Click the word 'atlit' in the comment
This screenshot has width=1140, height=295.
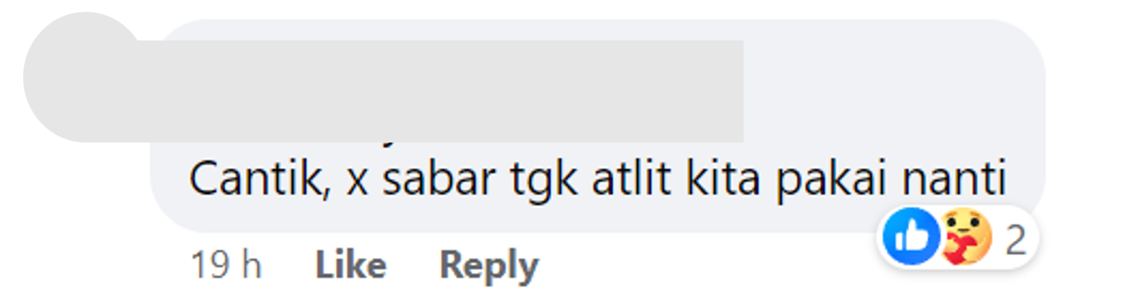[x=631, y=178]
